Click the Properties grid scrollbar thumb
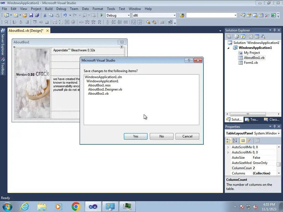Screen dimensions: 283x212 pos(279,164)
